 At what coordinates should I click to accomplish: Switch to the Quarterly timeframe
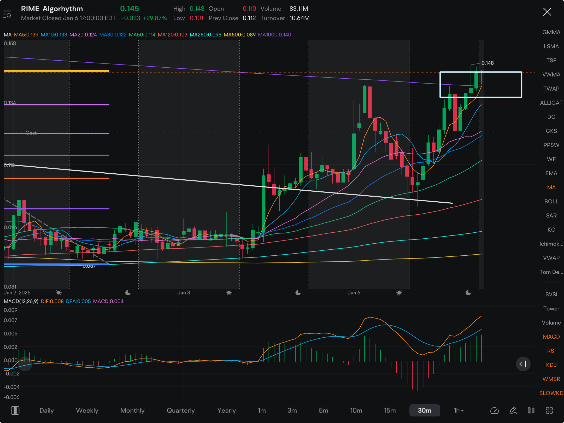tap(181, 410)
